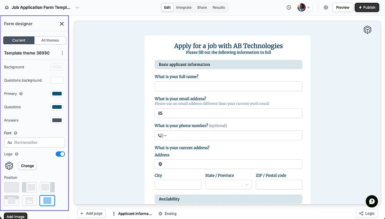
Task: Open the Results tab
Action: tap(219, 7)
